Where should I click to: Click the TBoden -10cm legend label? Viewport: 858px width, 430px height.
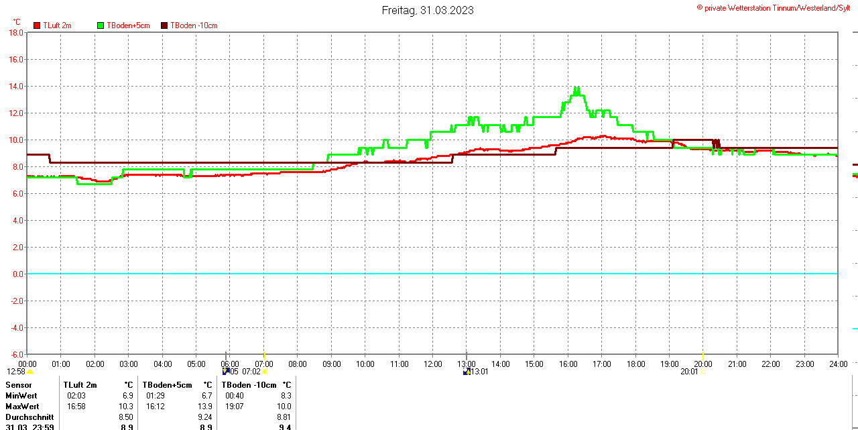coord(194,25)
